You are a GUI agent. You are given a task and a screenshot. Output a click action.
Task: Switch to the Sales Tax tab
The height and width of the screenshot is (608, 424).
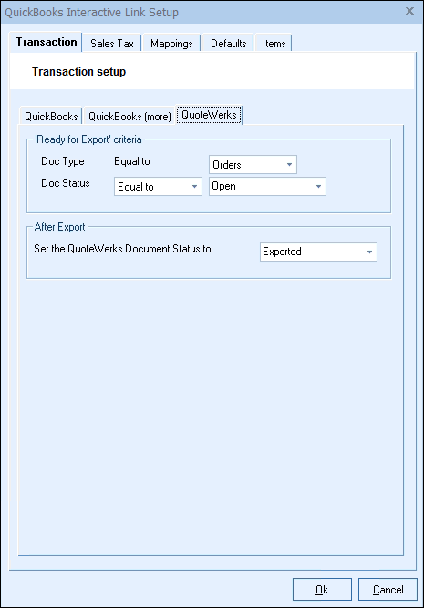pos(112,44)
